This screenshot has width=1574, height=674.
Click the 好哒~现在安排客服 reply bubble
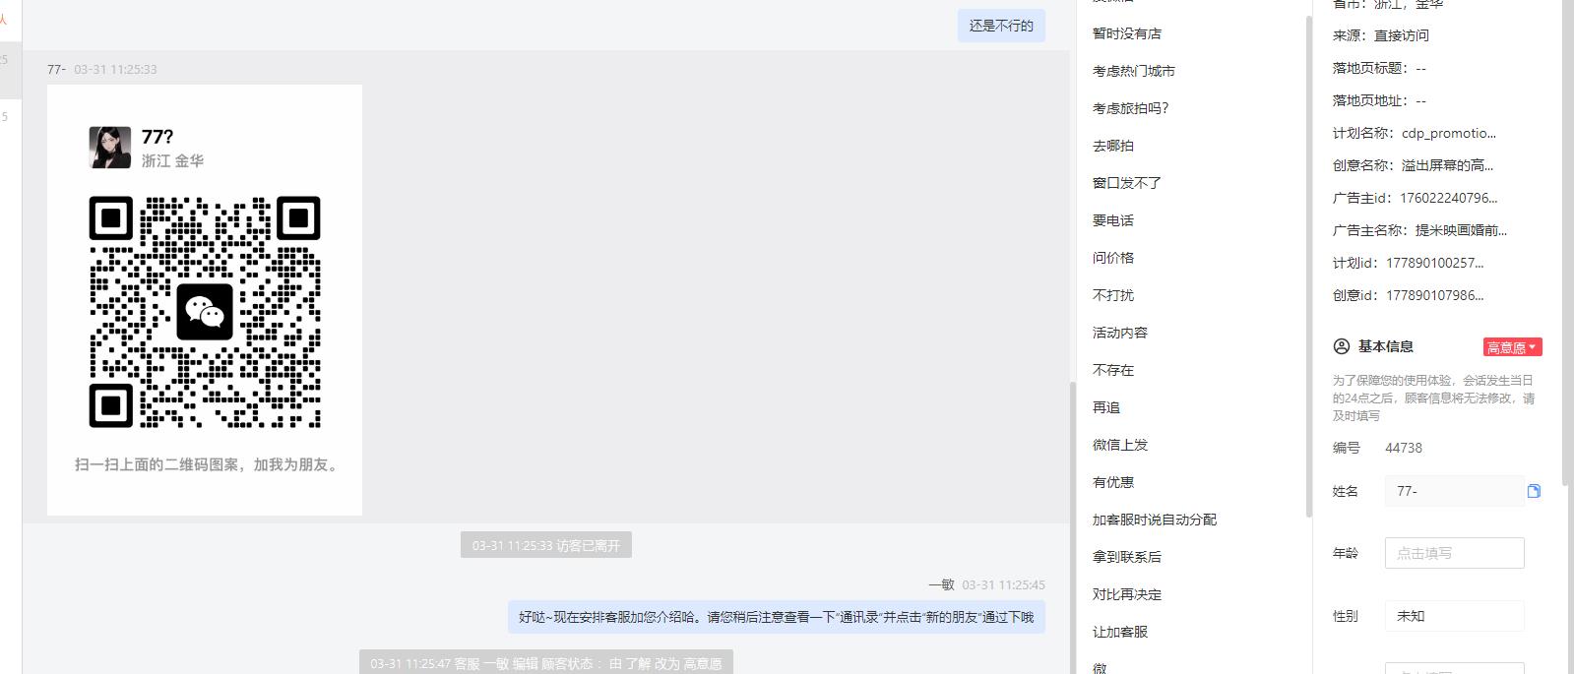[x=777, y=617]
